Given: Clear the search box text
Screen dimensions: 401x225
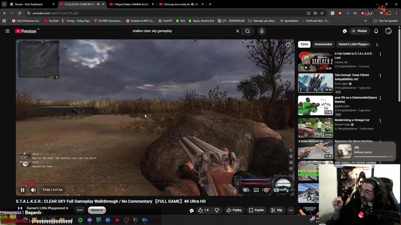Looking at the screenshot, I should point(237,31).
